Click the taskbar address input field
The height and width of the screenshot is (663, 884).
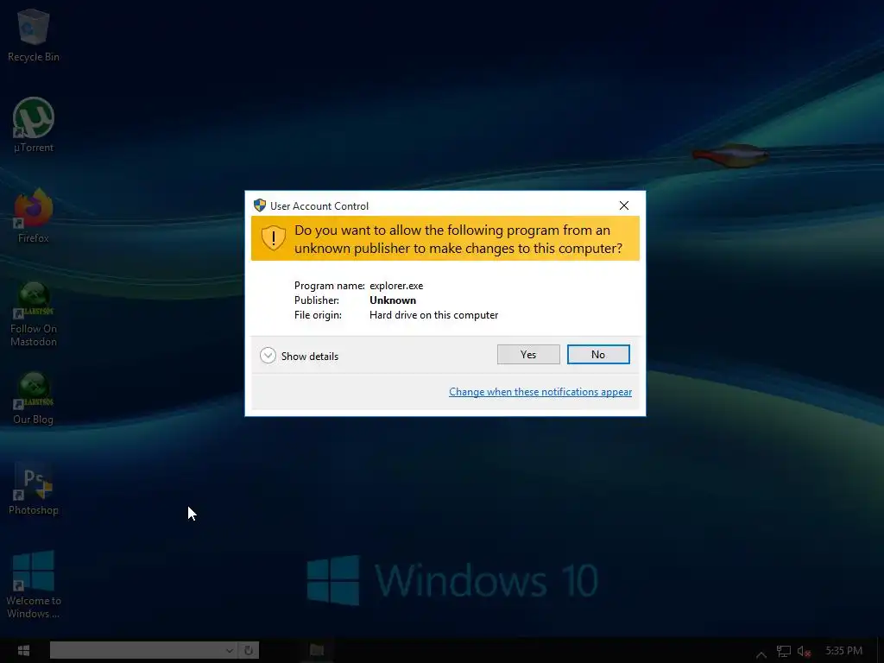coord(137,650)
